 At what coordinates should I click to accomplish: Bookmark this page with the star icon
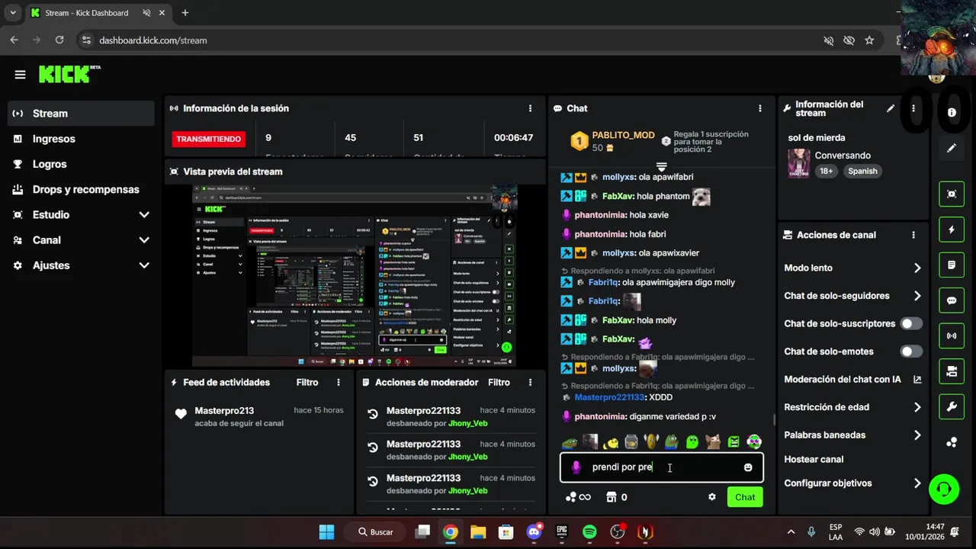coord(869,40)
